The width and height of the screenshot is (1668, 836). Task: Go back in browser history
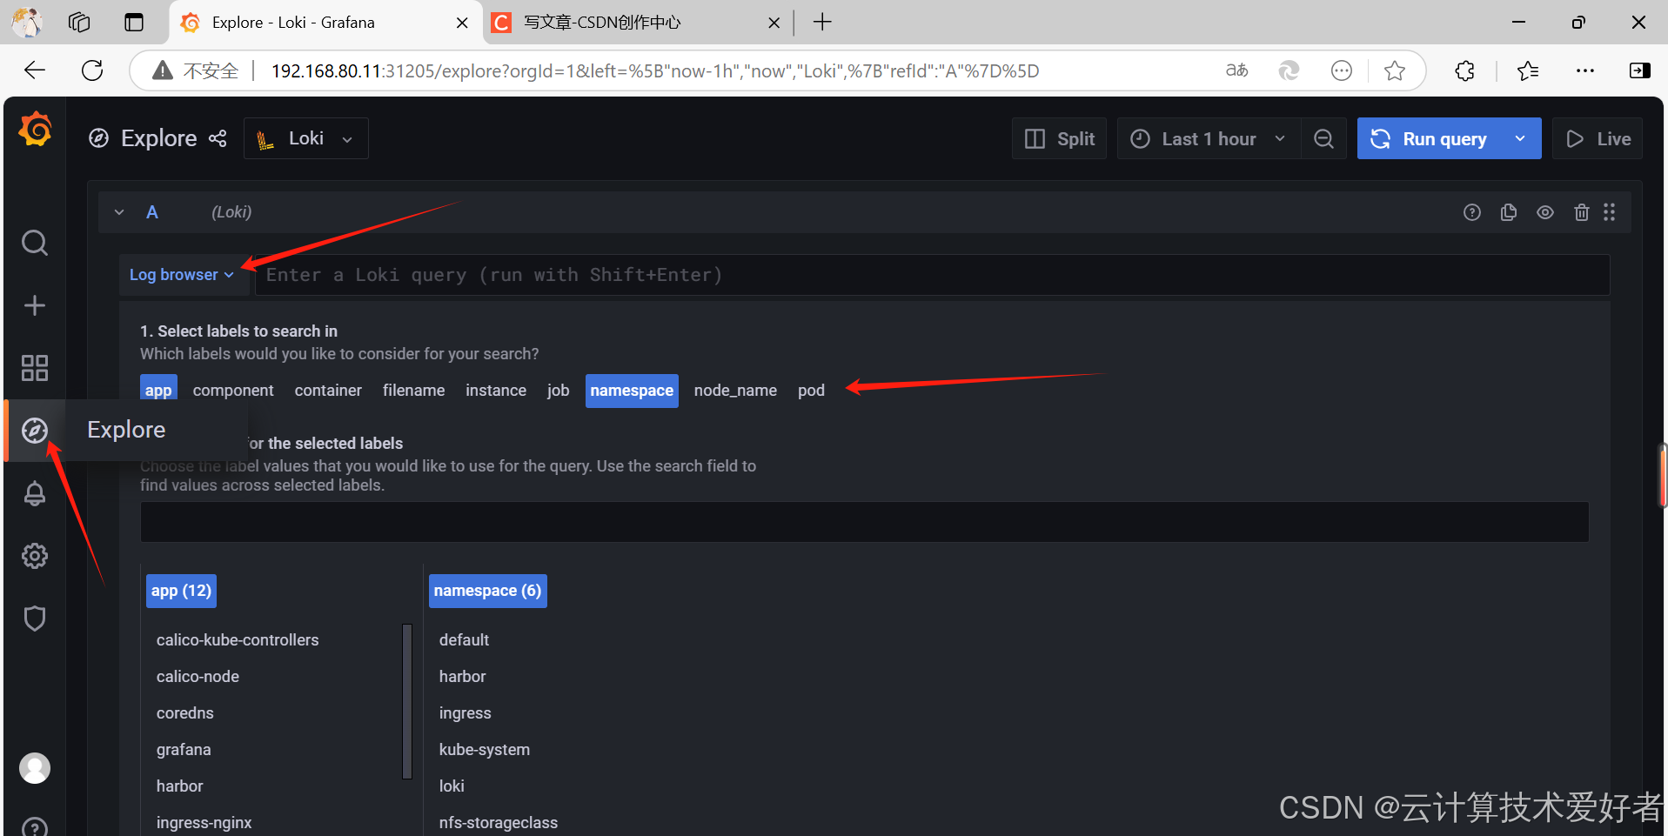pos(35,70)
